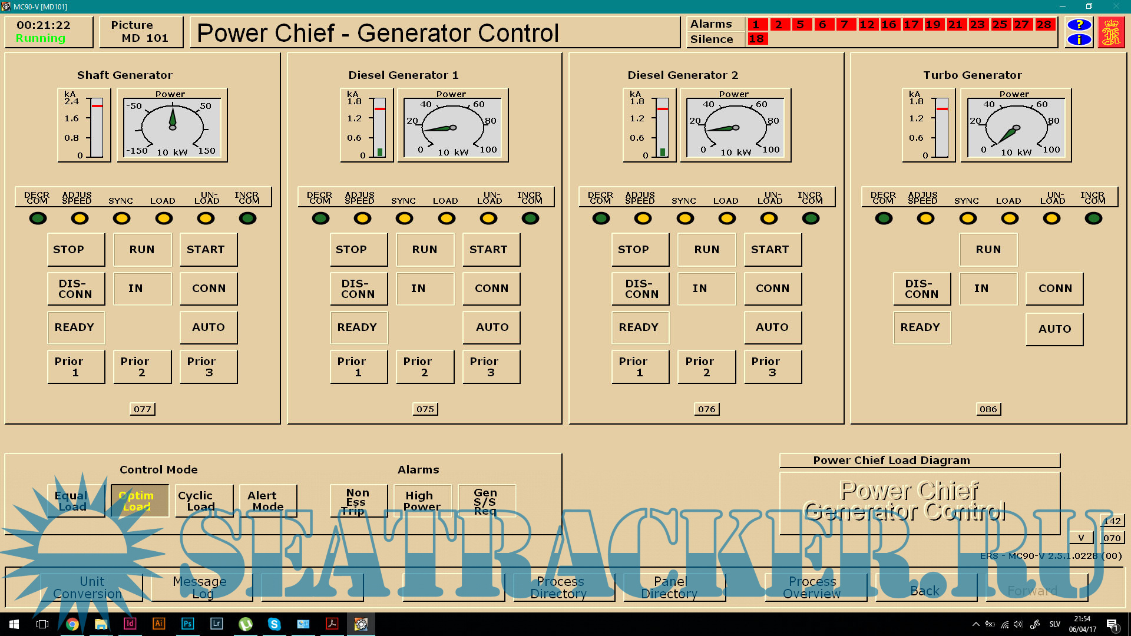The height and width of the screenshot is (636, 1131).
Task: Open the Panel Directory menu
Action: 673,587
